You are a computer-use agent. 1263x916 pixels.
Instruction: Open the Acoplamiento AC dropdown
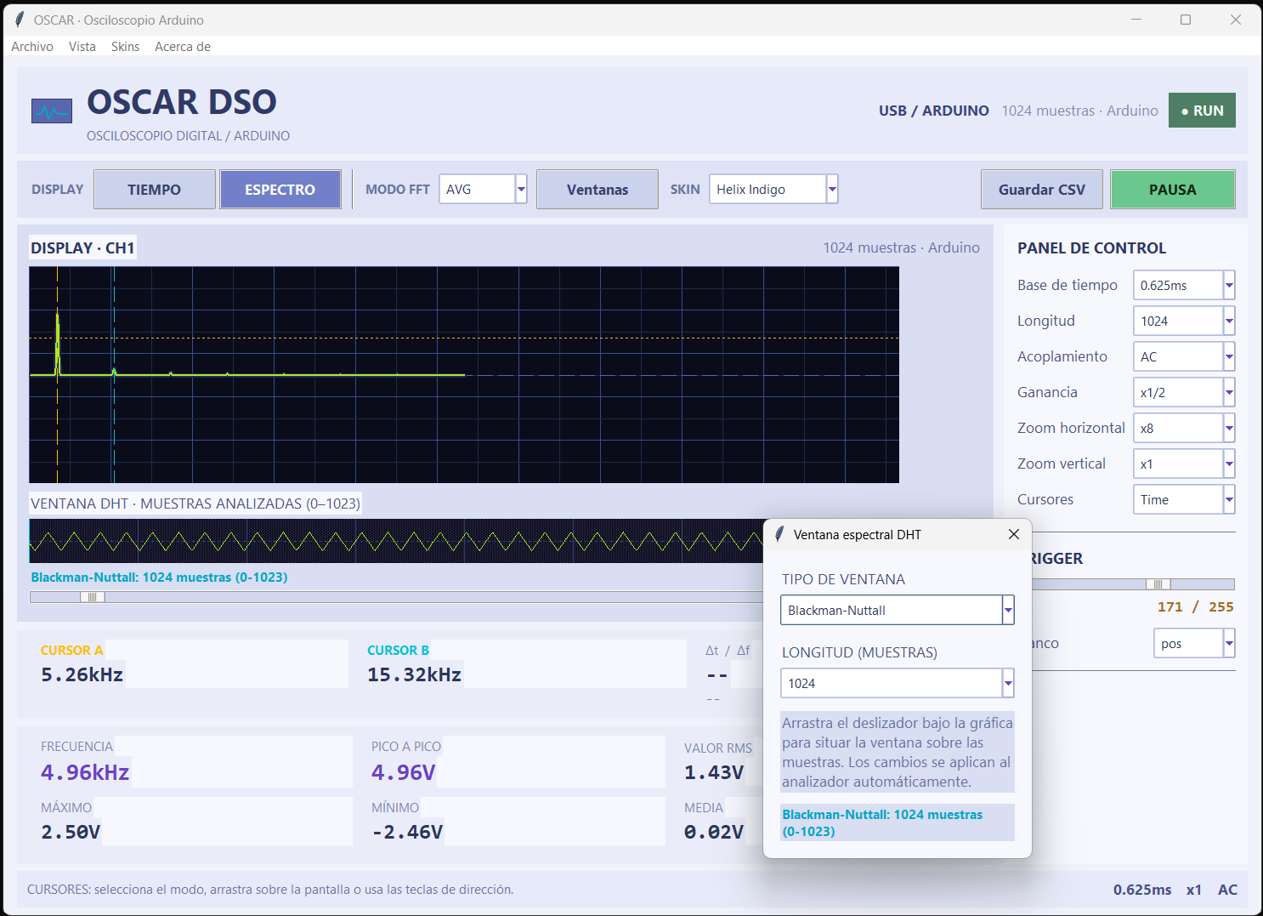[x=1184, y=357]
